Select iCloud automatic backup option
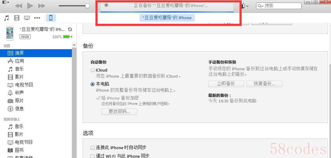The image size is (331, 158). (x=92, y=70)
